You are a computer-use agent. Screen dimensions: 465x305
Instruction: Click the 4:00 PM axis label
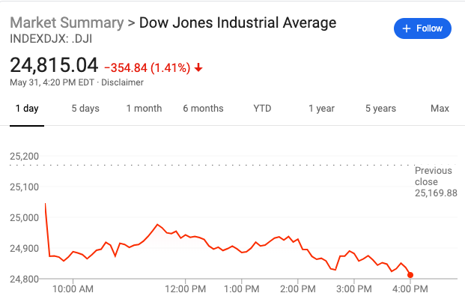[410, 289]
